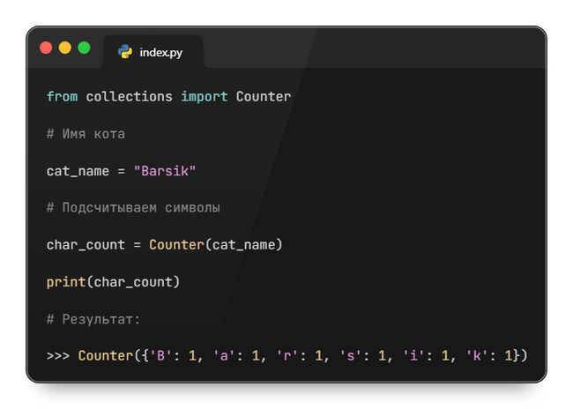This screenshot has height=409, width=573.
Task: Click the "Barsik" string literal
Action: [164, 170]
